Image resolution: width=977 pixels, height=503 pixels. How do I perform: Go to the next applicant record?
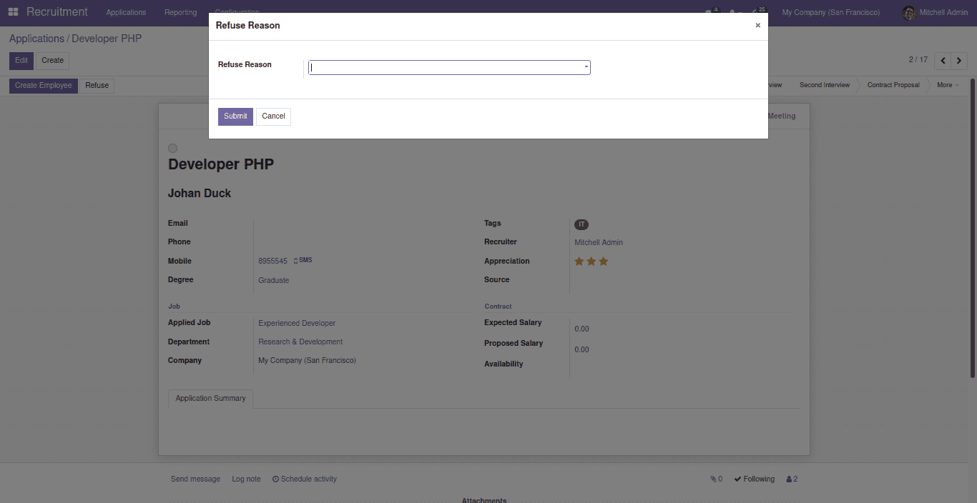tap(960, 61)
